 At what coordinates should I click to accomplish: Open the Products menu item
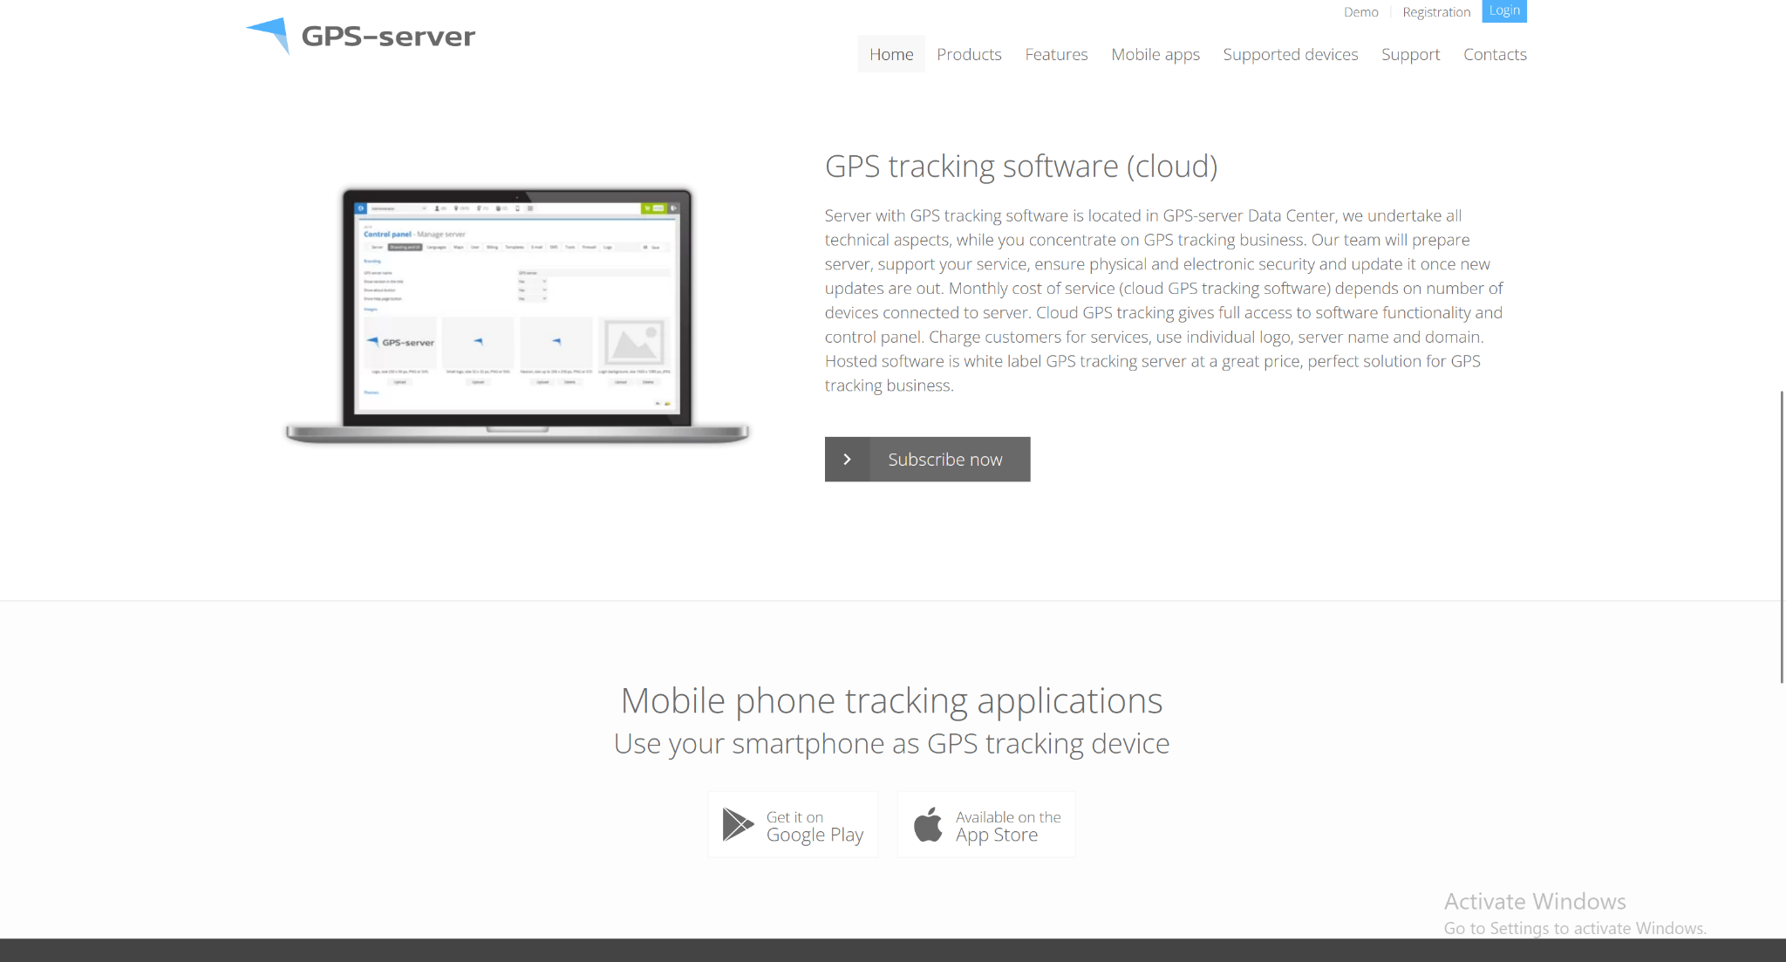[969, 54]
